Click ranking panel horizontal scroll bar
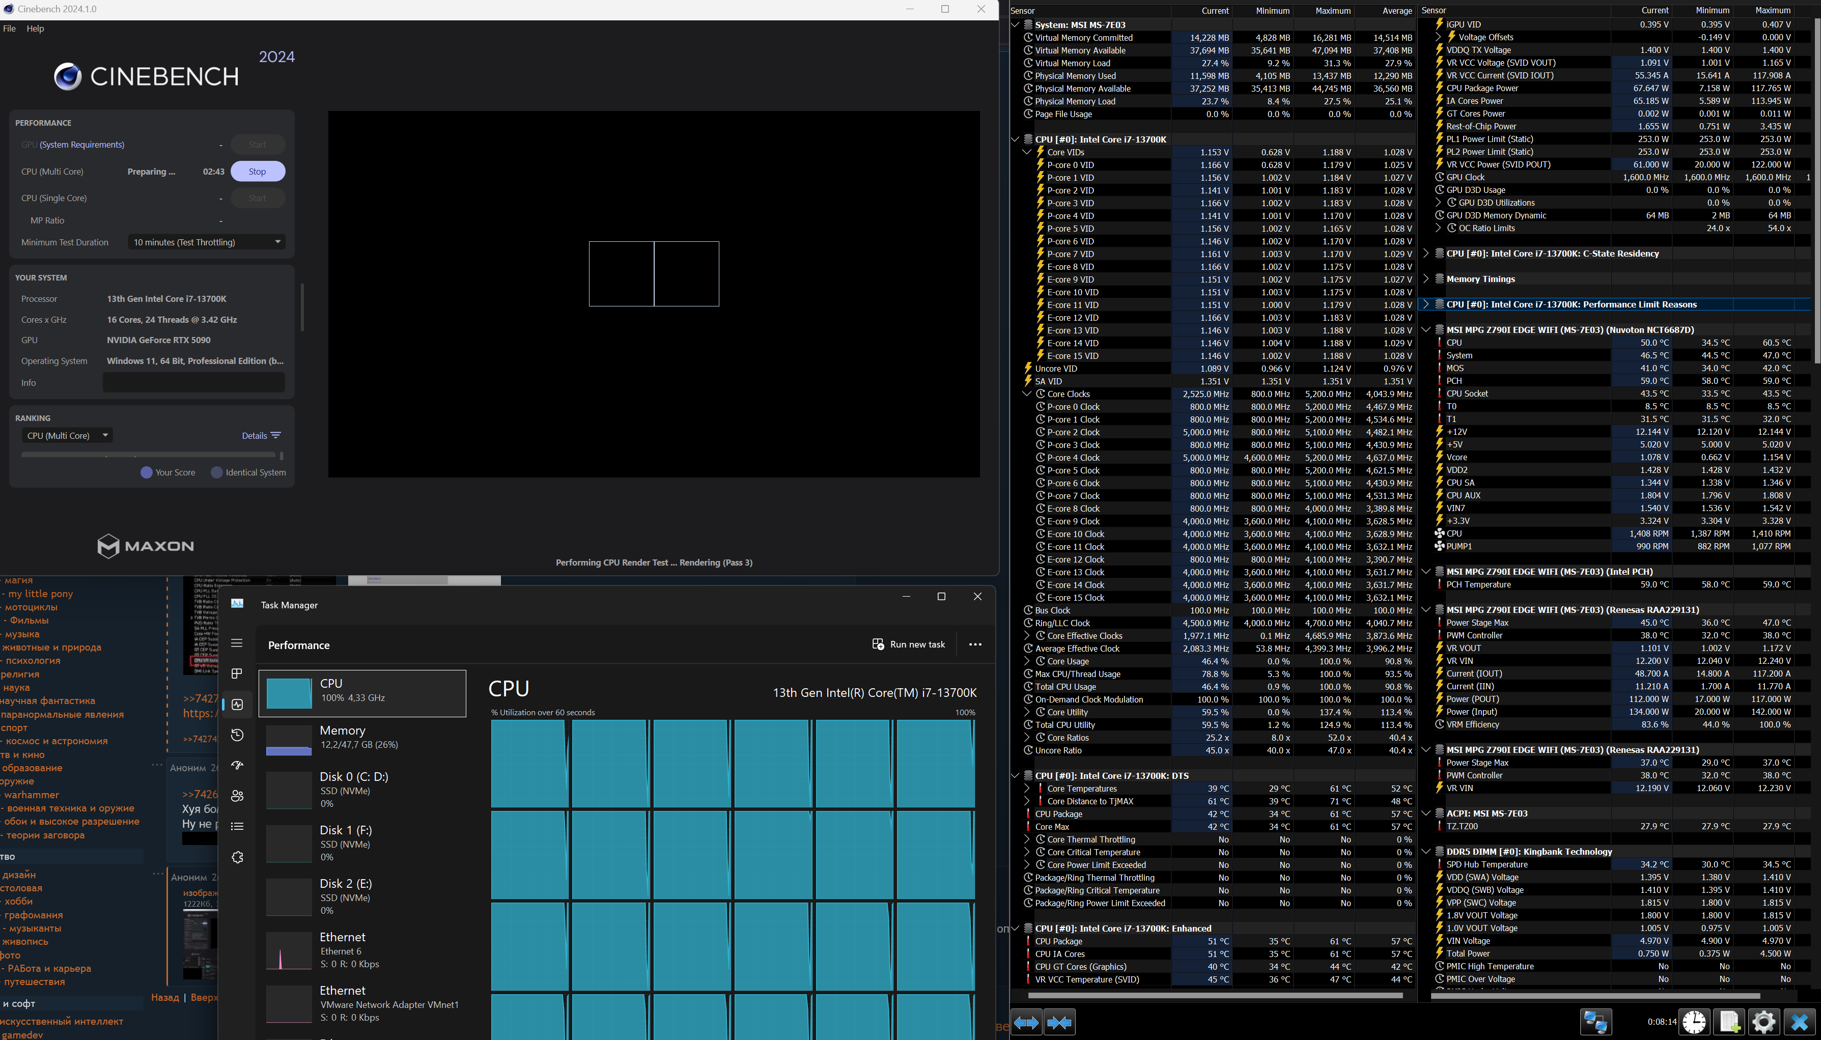Viewport: 1821px width, 1040px height. tap(148, 455)
